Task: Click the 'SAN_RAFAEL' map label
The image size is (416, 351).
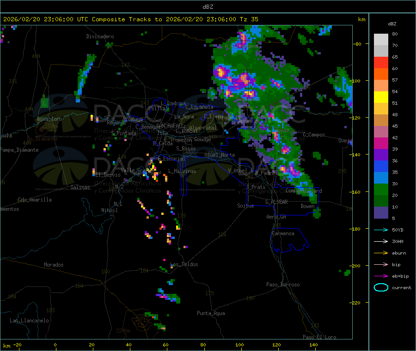Action: [x=170, y=126]
